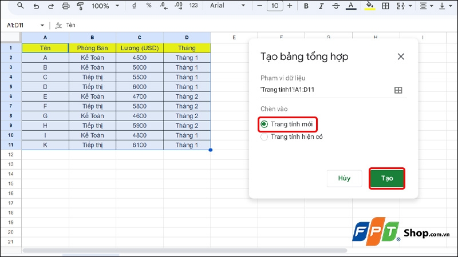Viewport: 458px width, 257px height.
Task: Click the font size field showing 10
Action: [275, 6]
